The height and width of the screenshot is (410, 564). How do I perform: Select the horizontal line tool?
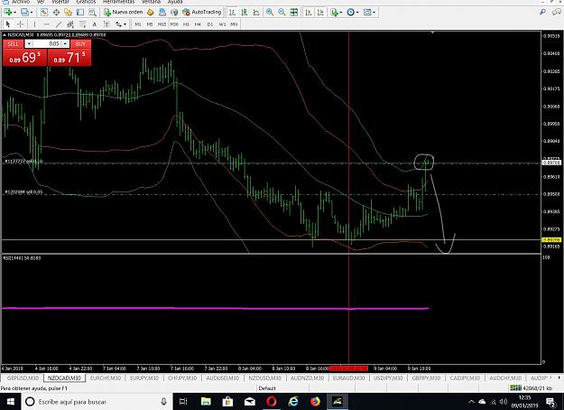pyautogui.click(x=47, y=24)
